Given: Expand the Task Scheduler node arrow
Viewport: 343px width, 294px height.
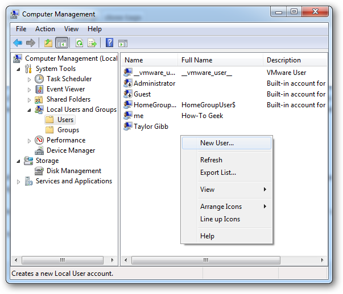Looking at the screenshot, I should [29, 79].
